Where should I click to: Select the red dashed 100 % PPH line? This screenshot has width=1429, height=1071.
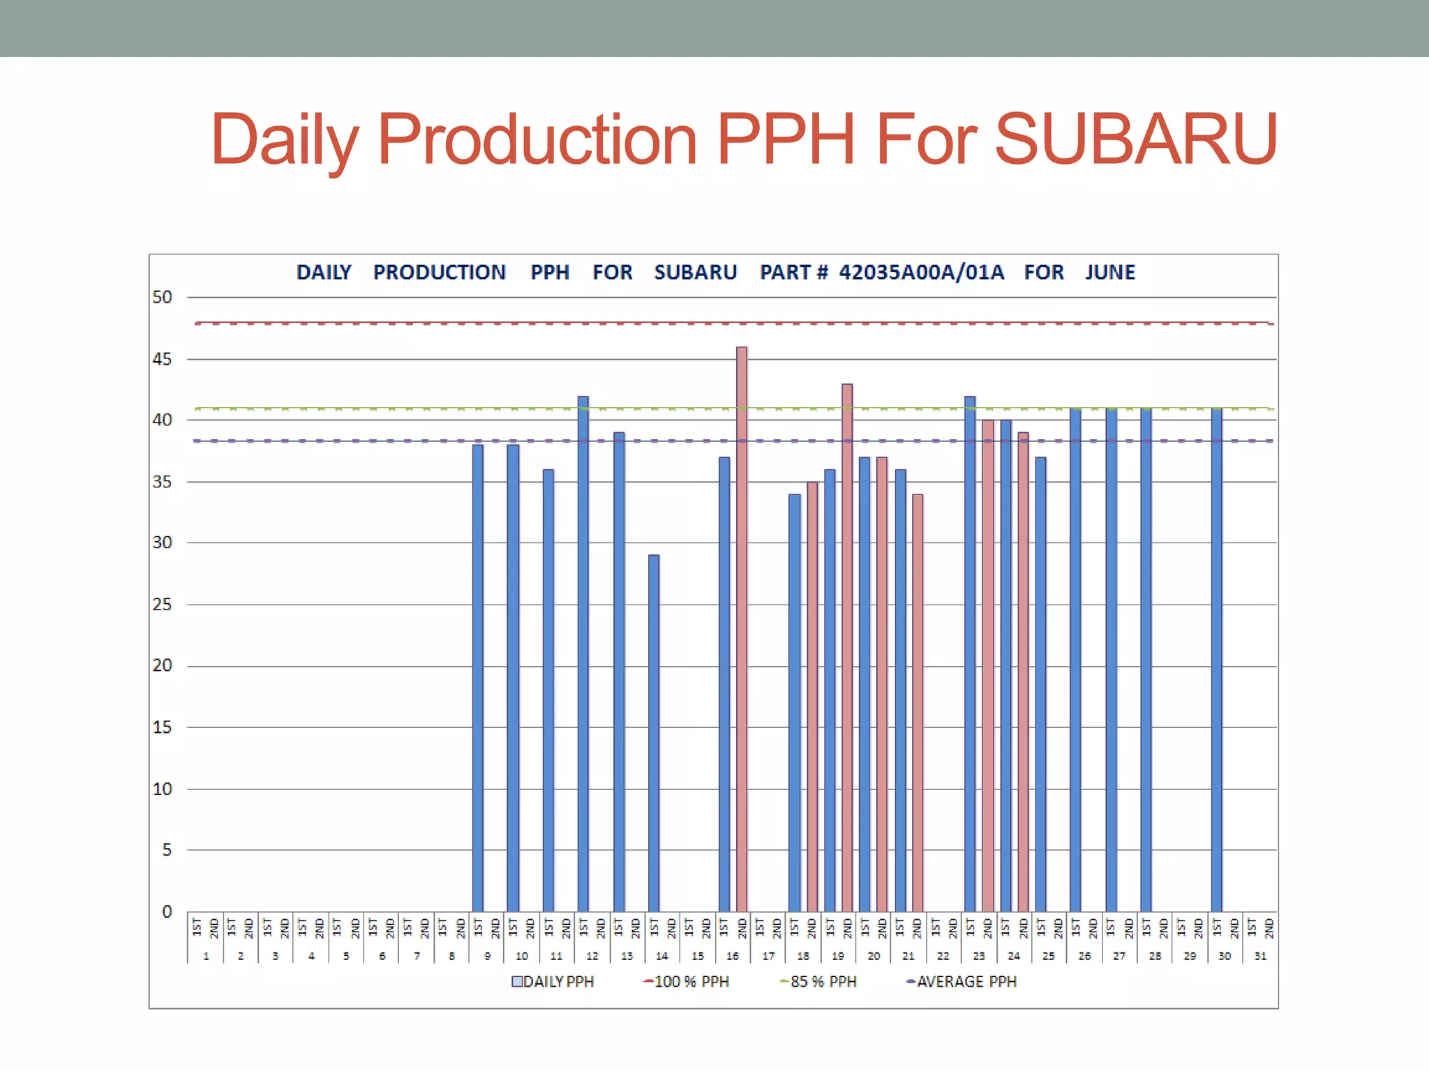click(734, 324)
